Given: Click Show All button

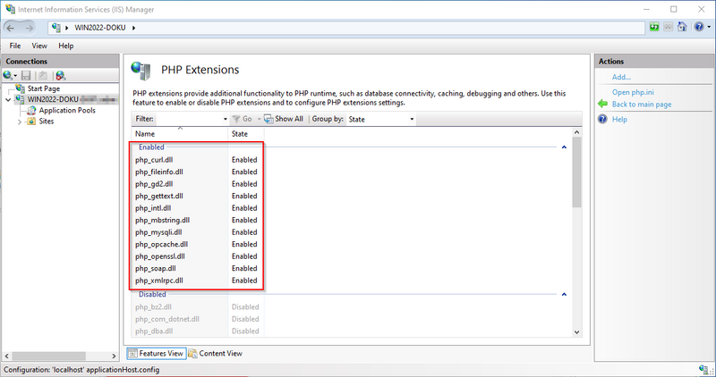Looking at the screenshot, I should (284, 119).
